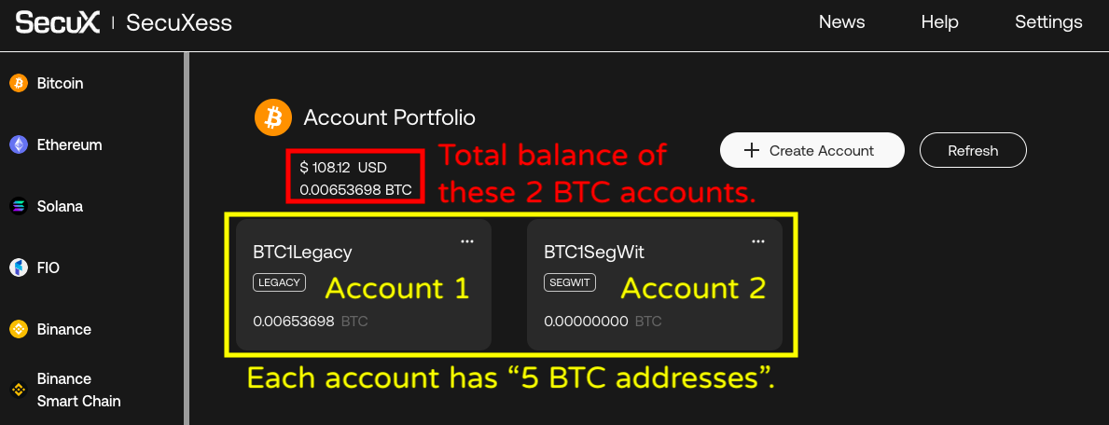Click the Ethereum diamond icon in sidebar
1109x425 pixels.
point(19,145)
